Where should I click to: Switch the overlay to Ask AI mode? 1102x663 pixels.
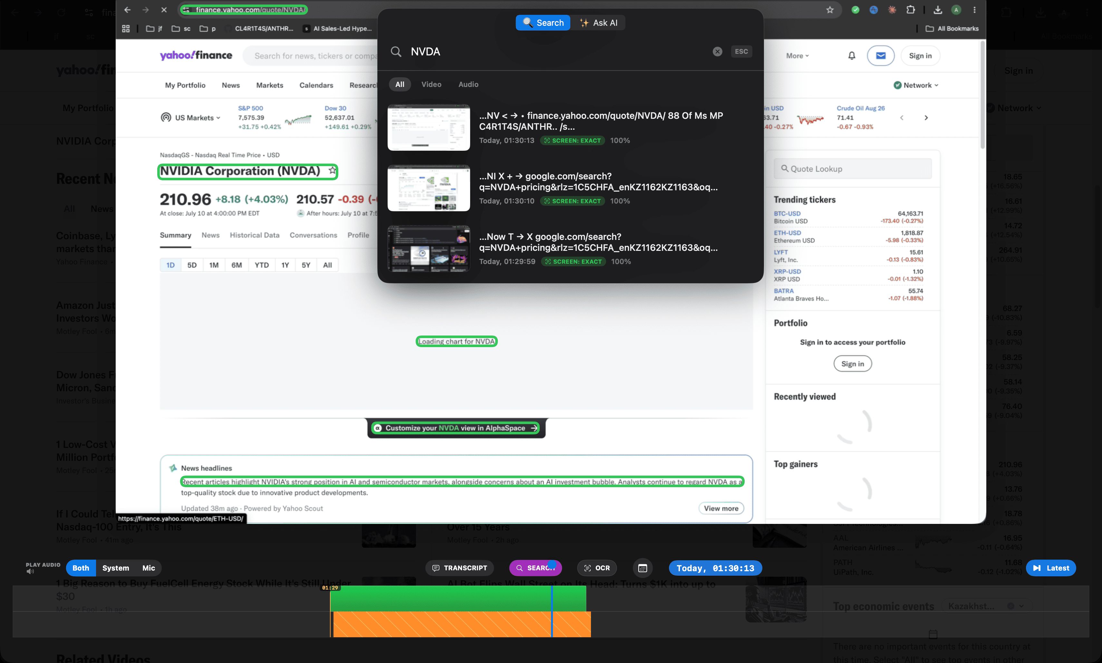click(x=598, y=23)
